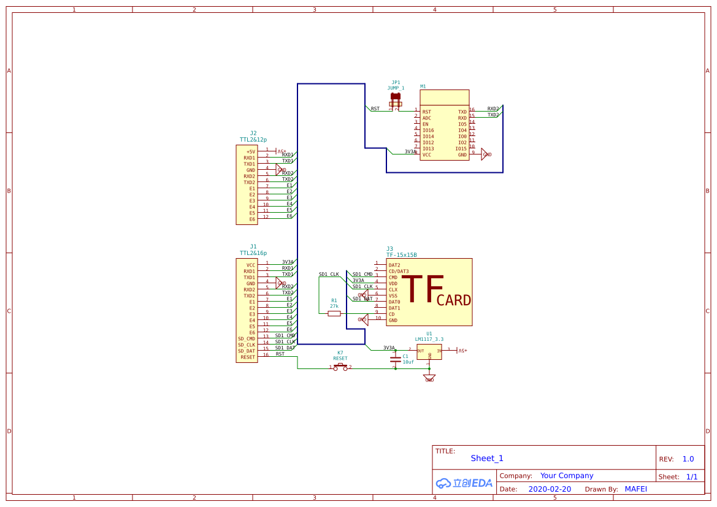Click the +5V power flag on J2 pin 1

coord(282,151)
